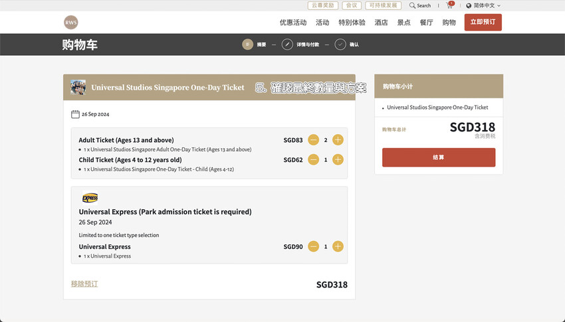Add one more Child Ticket
The width and height of the screenshot is (565, 322).
[x=338, y=160]
